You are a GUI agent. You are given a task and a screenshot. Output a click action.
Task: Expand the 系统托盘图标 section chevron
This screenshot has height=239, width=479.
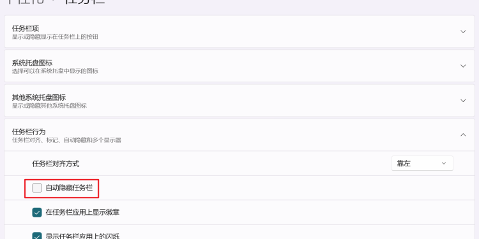click(463, 66)
